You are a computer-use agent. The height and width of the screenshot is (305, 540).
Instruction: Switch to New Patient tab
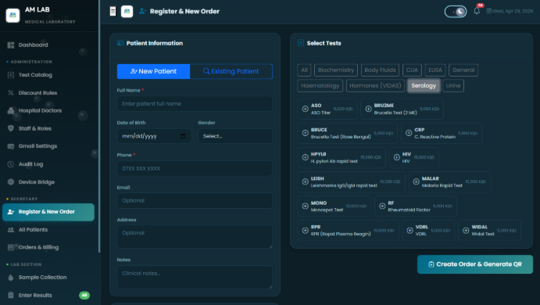click(154, 71)
